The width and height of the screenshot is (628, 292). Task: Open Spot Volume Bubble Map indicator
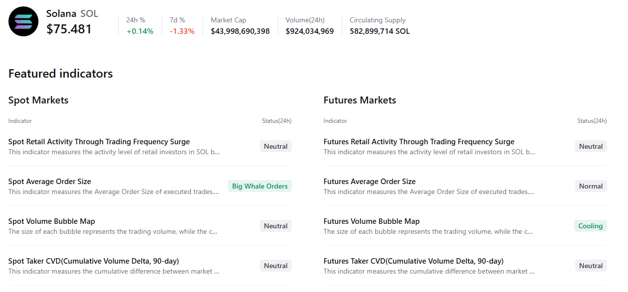(52, 221)
